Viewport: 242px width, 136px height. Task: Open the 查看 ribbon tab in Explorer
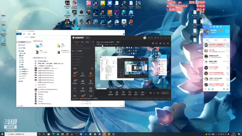pos(34,34)
